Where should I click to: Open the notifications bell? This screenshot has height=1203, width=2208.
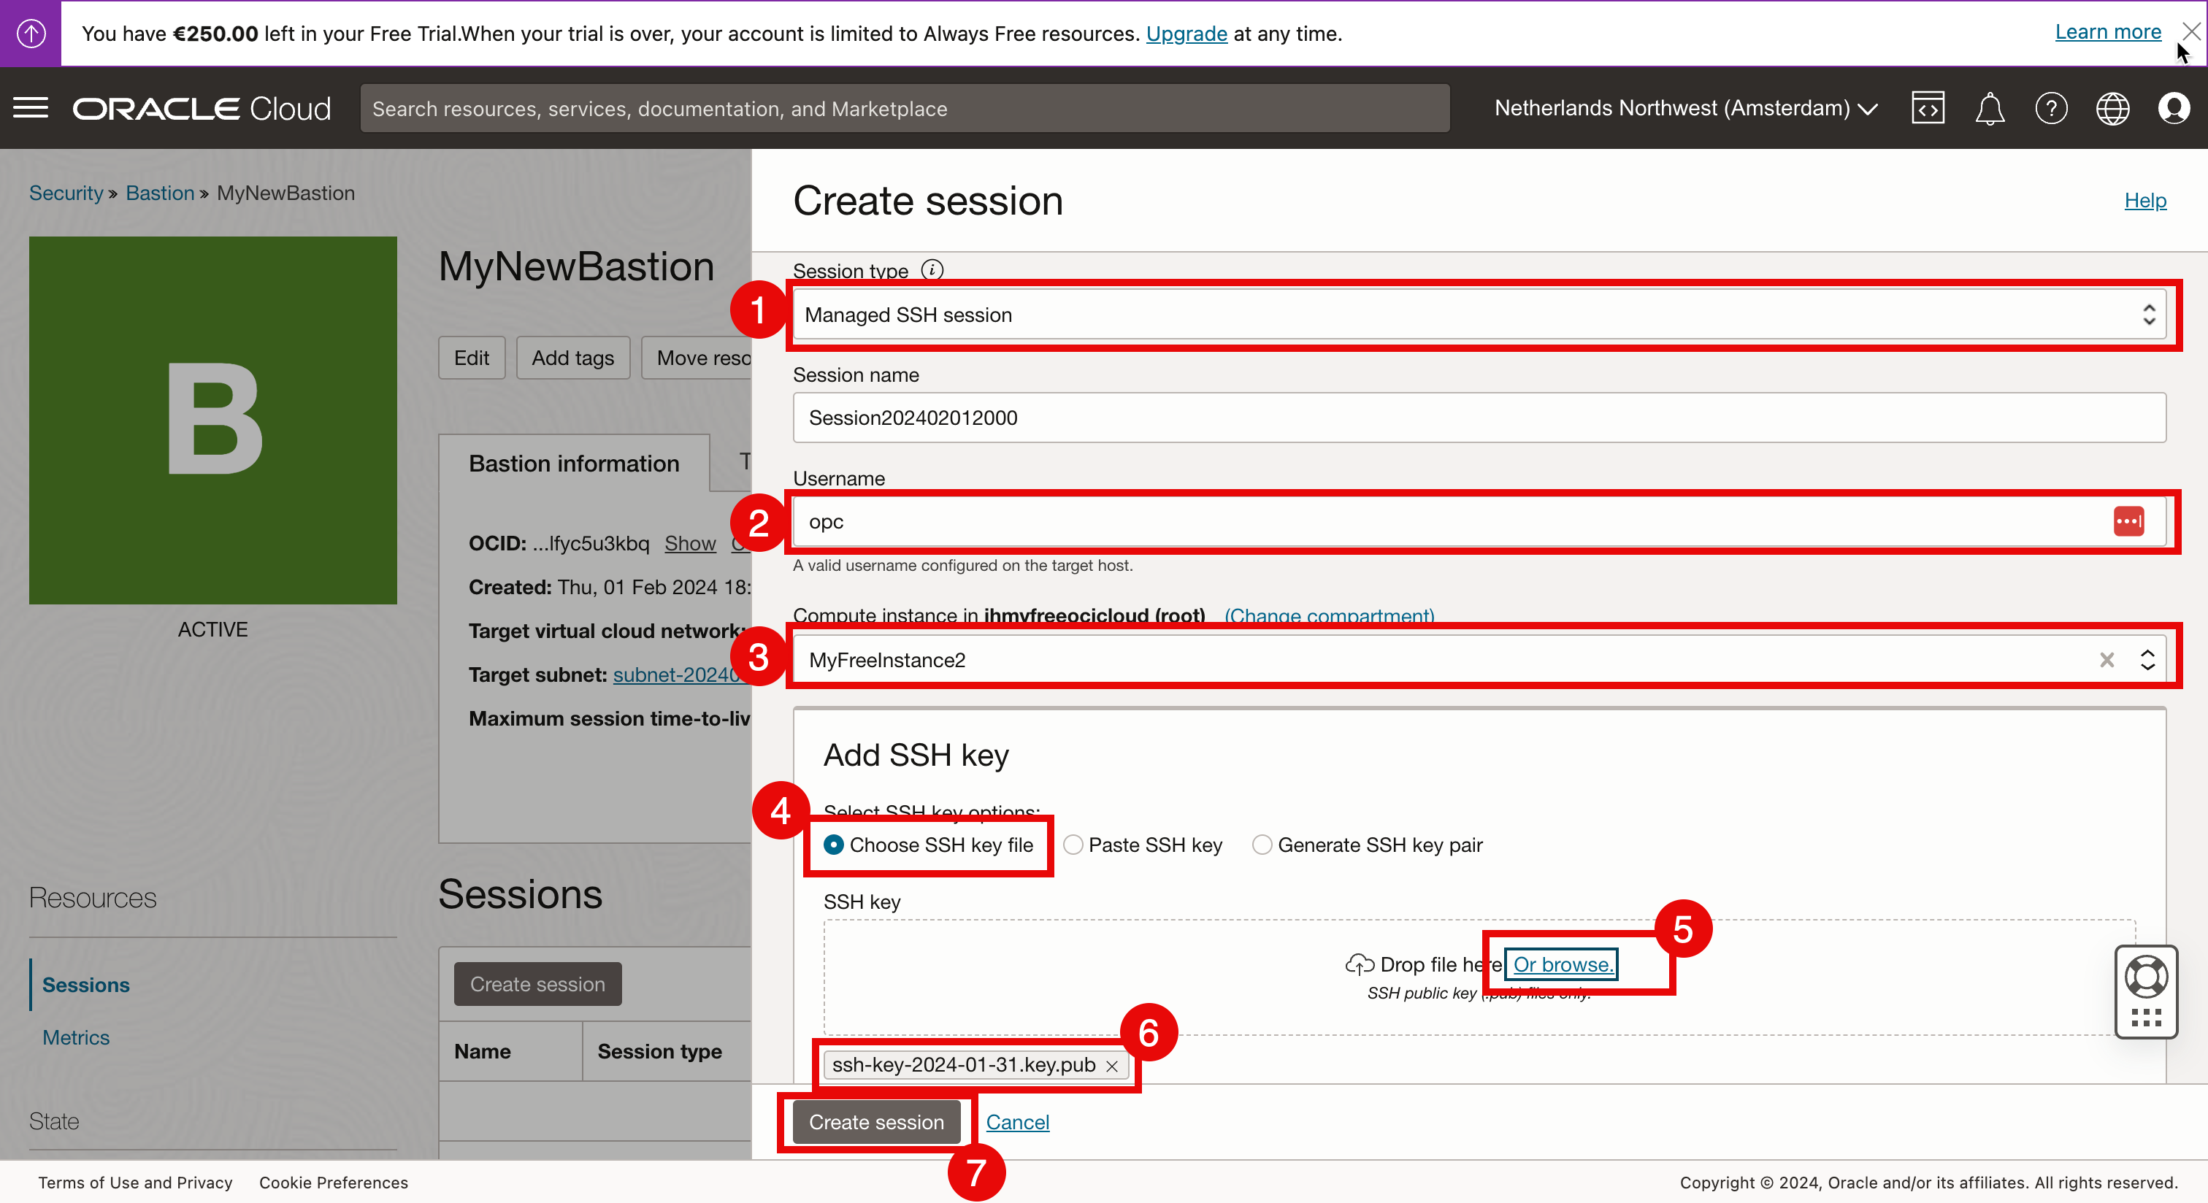tap(1990, 108)
